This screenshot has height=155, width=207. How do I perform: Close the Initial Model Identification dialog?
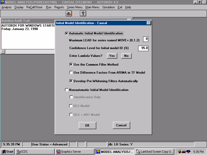[x=149, y=23]
